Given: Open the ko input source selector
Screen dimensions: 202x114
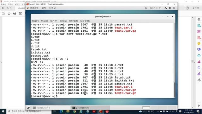Looking at the screenshot, I should 146,8.
